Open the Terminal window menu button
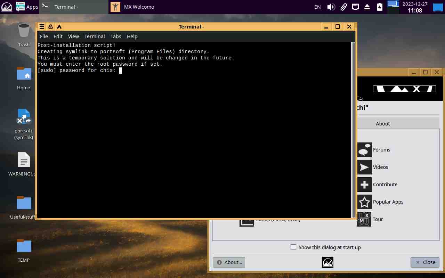This screenshot has width=445, height=278. coord(42,27)
